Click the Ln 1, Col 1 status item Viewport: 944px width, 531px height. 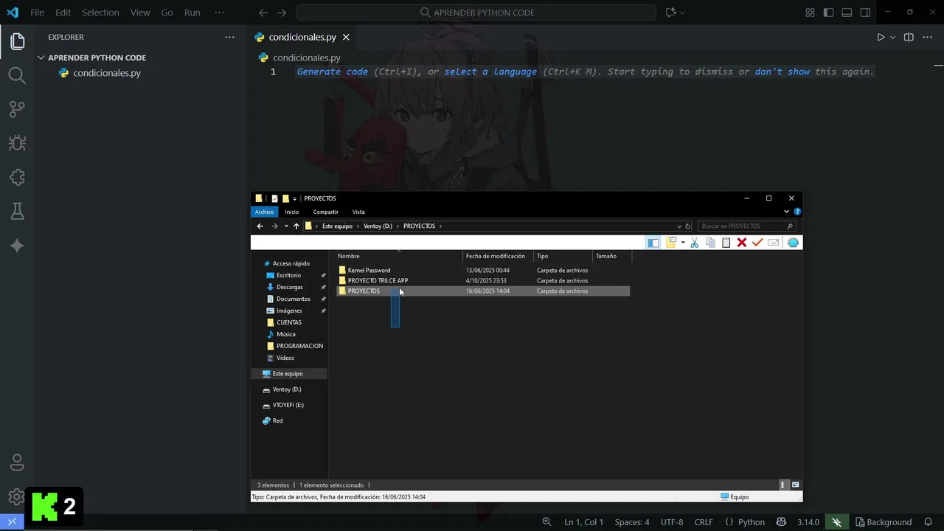(x=583, y=522)
